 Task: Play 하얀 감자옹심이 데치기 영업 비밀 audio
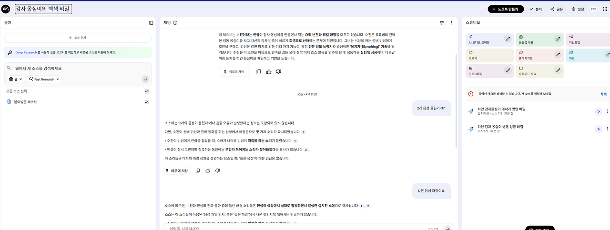coord(598,111)
